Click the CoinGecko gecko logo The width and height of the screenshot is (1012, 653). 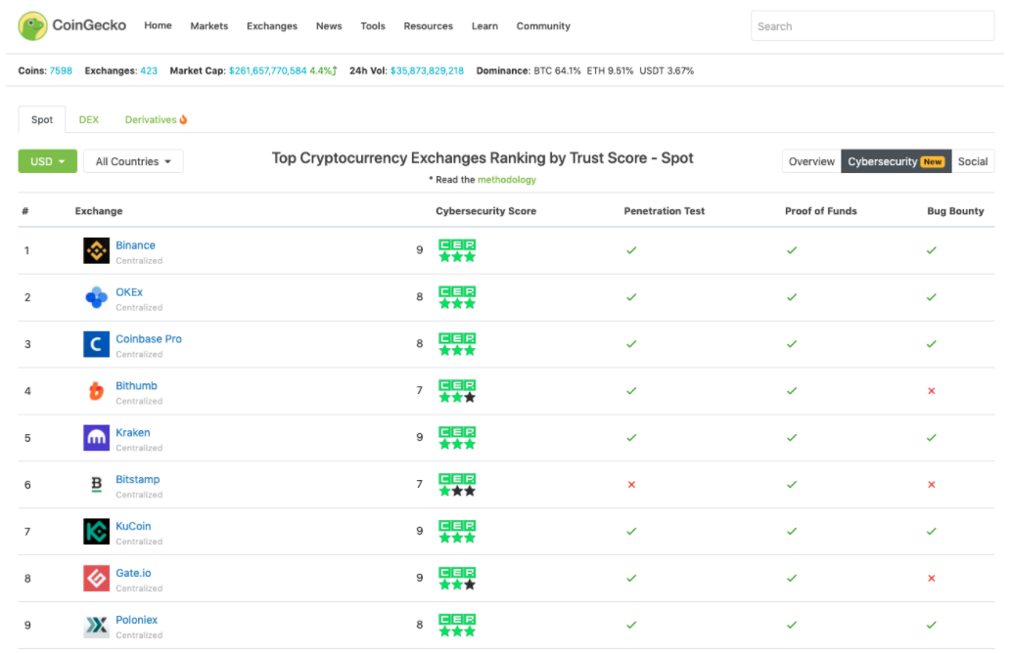pos(32,25)
